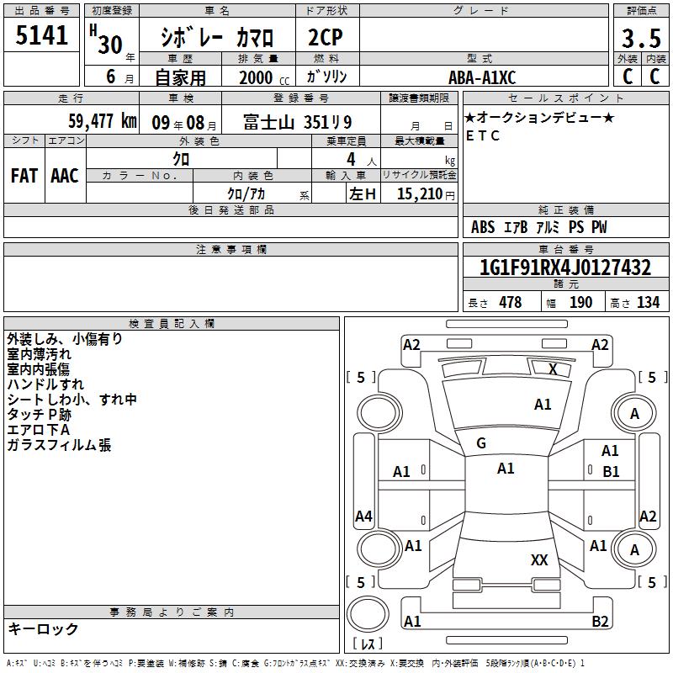
Task: Select inspector note 室内内張傷
Action: (x=38, y=369)
